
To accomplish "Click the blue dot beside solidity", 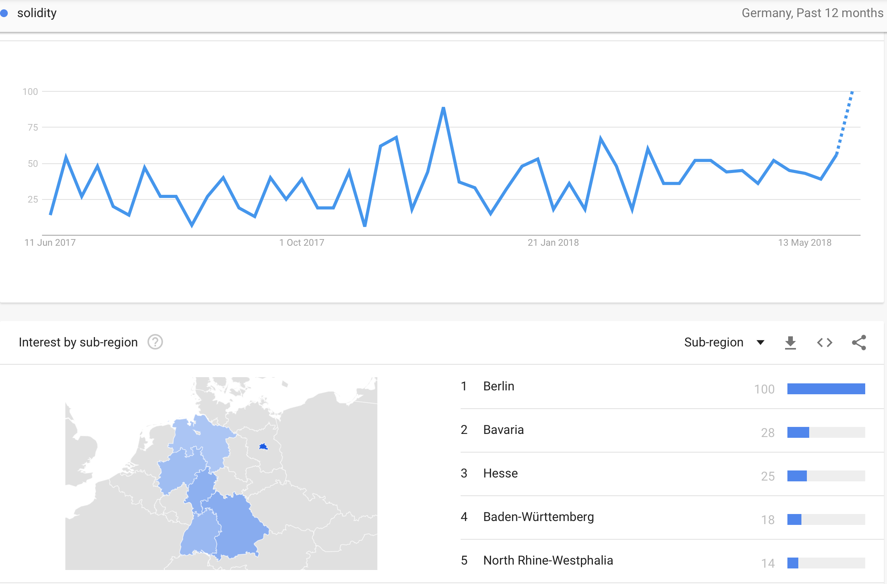I will click(4, 13).
